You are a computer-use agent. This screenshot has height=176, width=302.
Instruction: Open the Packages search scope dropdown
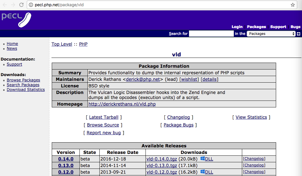pos(271,34)
